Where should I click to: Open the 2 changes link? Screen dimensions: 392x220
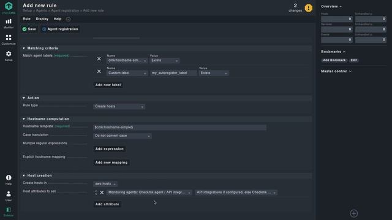coord(295,8)
